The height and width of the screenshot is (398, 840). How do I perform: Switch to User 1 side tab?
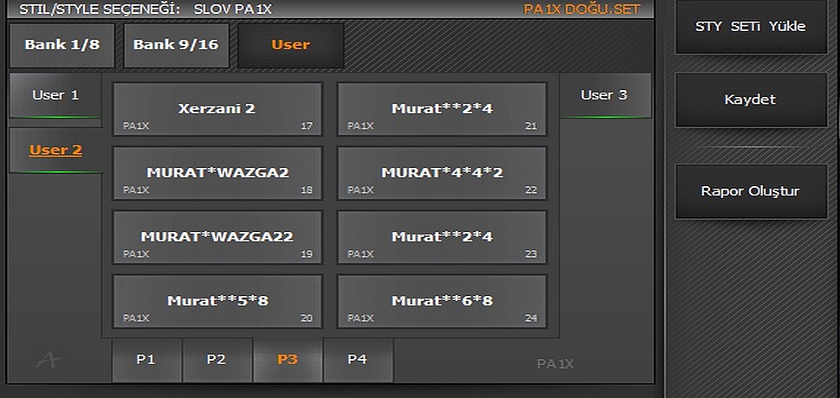[55, 95]
